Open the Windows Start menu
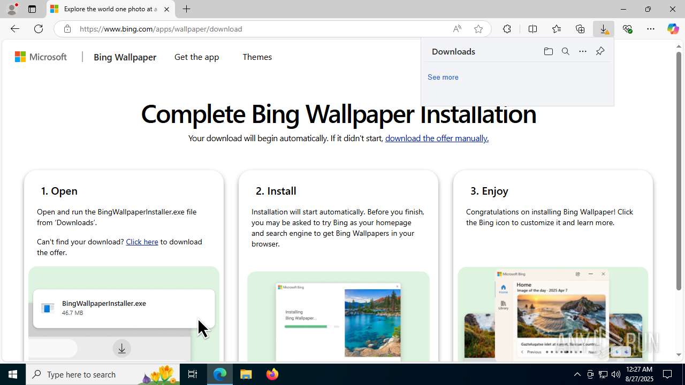Viewport: 685px width, 385px height. pyautogui.click(x=13, y=374)
